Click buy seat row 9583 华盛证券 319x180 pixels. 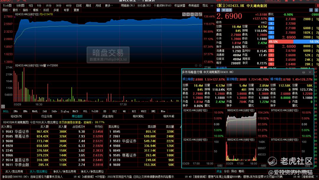pos(52,131)
